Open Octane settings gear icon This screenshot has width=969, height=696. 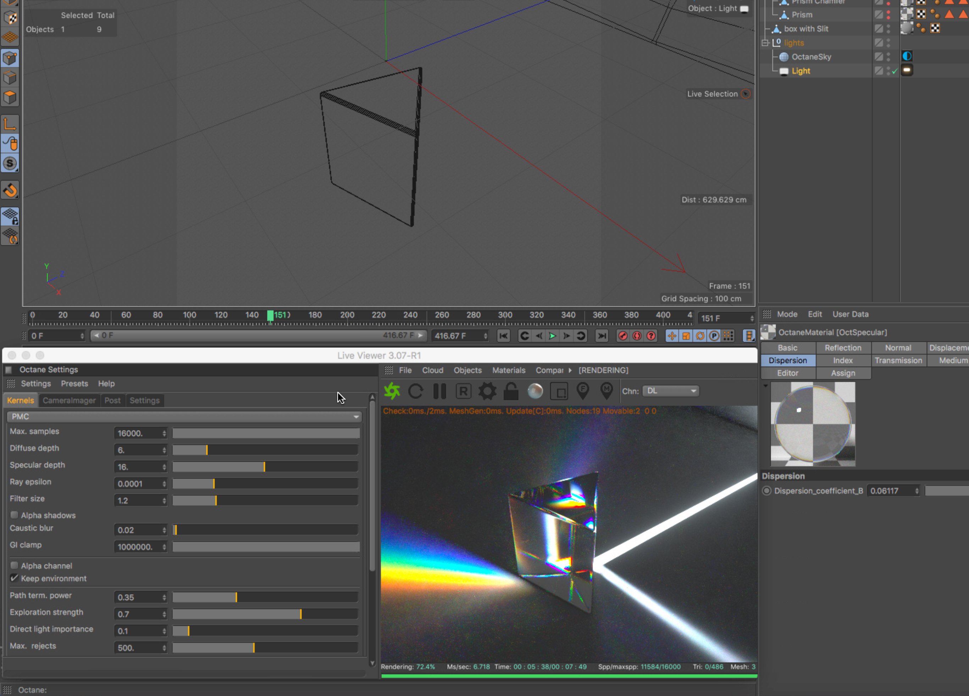click(487, 391)
